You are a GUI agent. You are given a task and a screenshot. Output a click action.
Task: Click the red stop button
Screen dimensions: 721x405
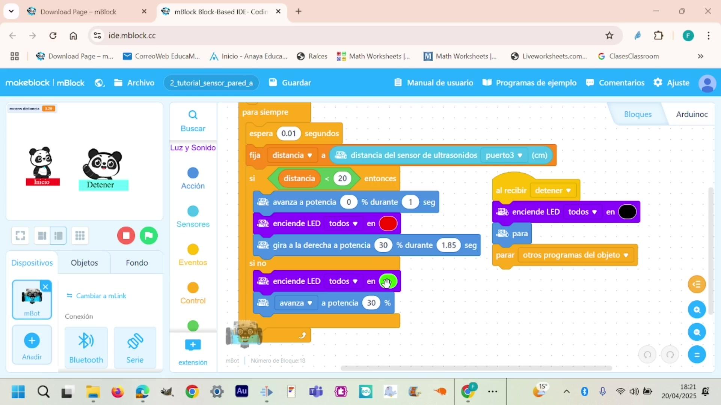point(126,235)
